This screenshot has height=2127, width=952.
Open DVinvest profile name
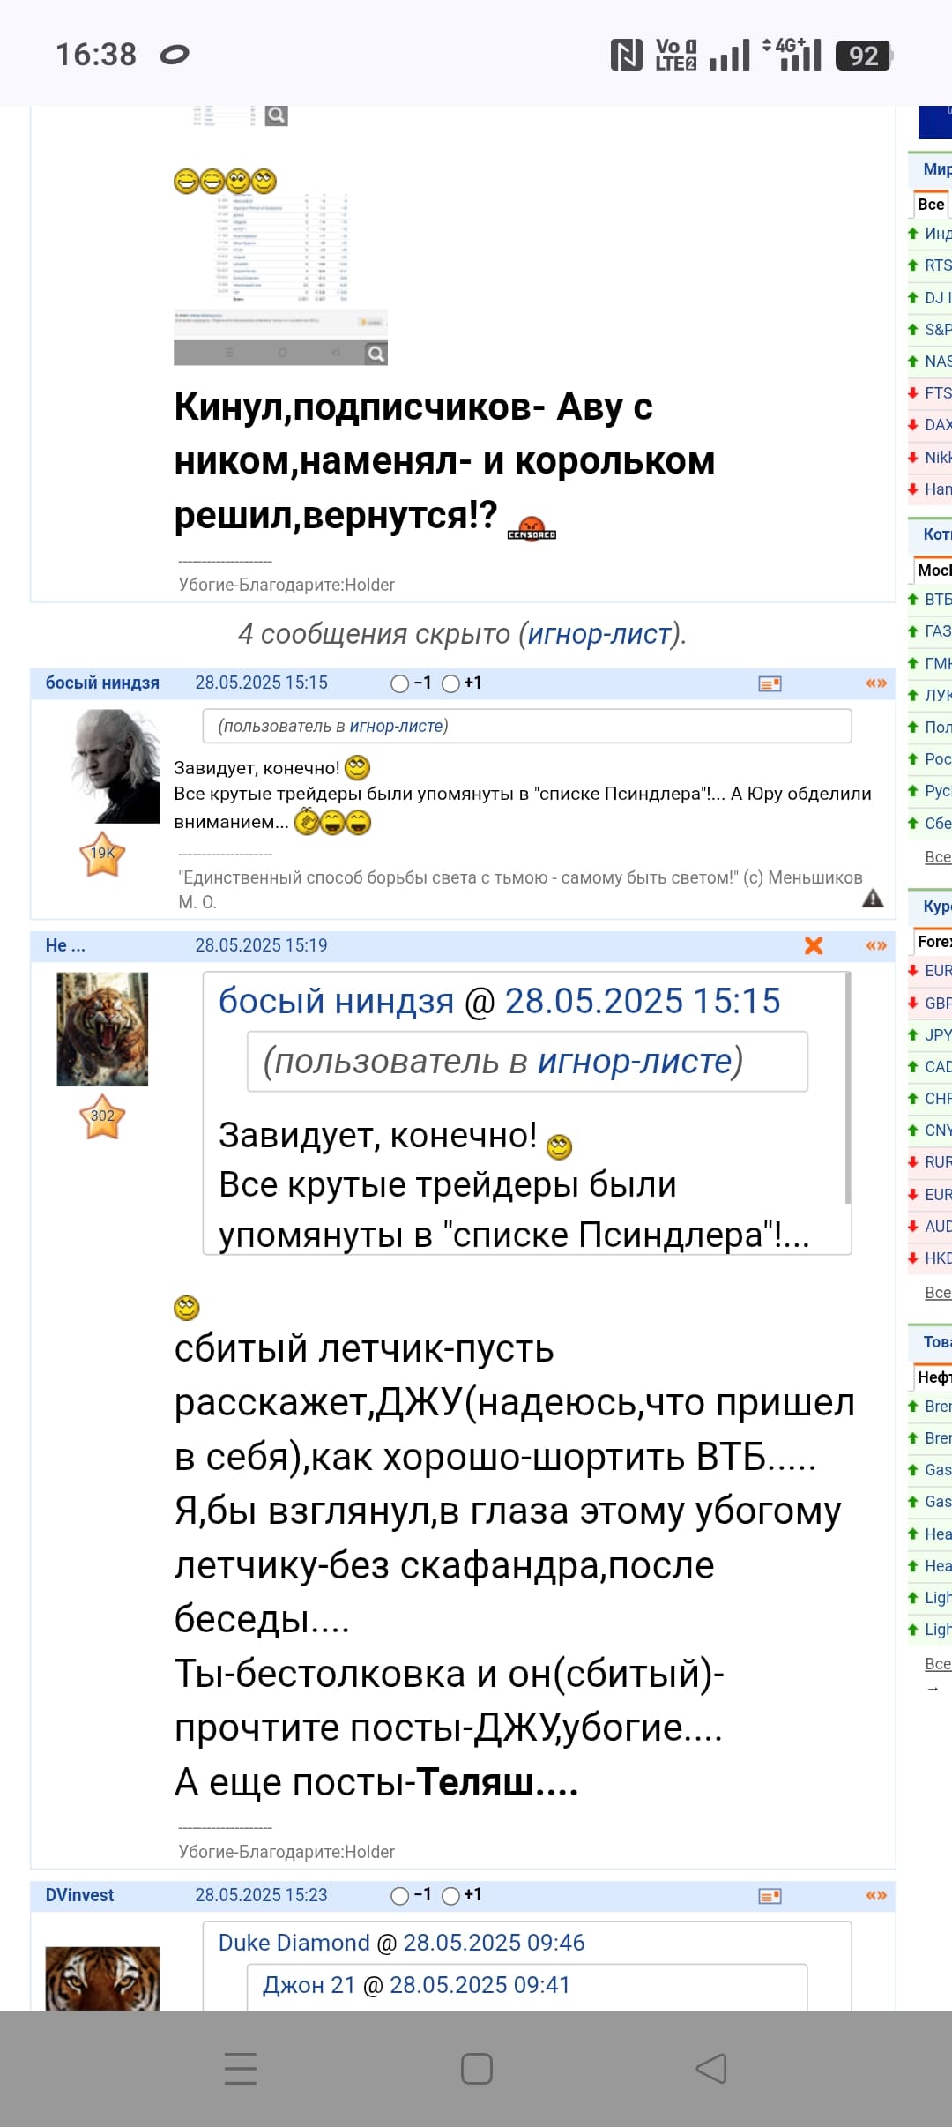coord(79,1895)
